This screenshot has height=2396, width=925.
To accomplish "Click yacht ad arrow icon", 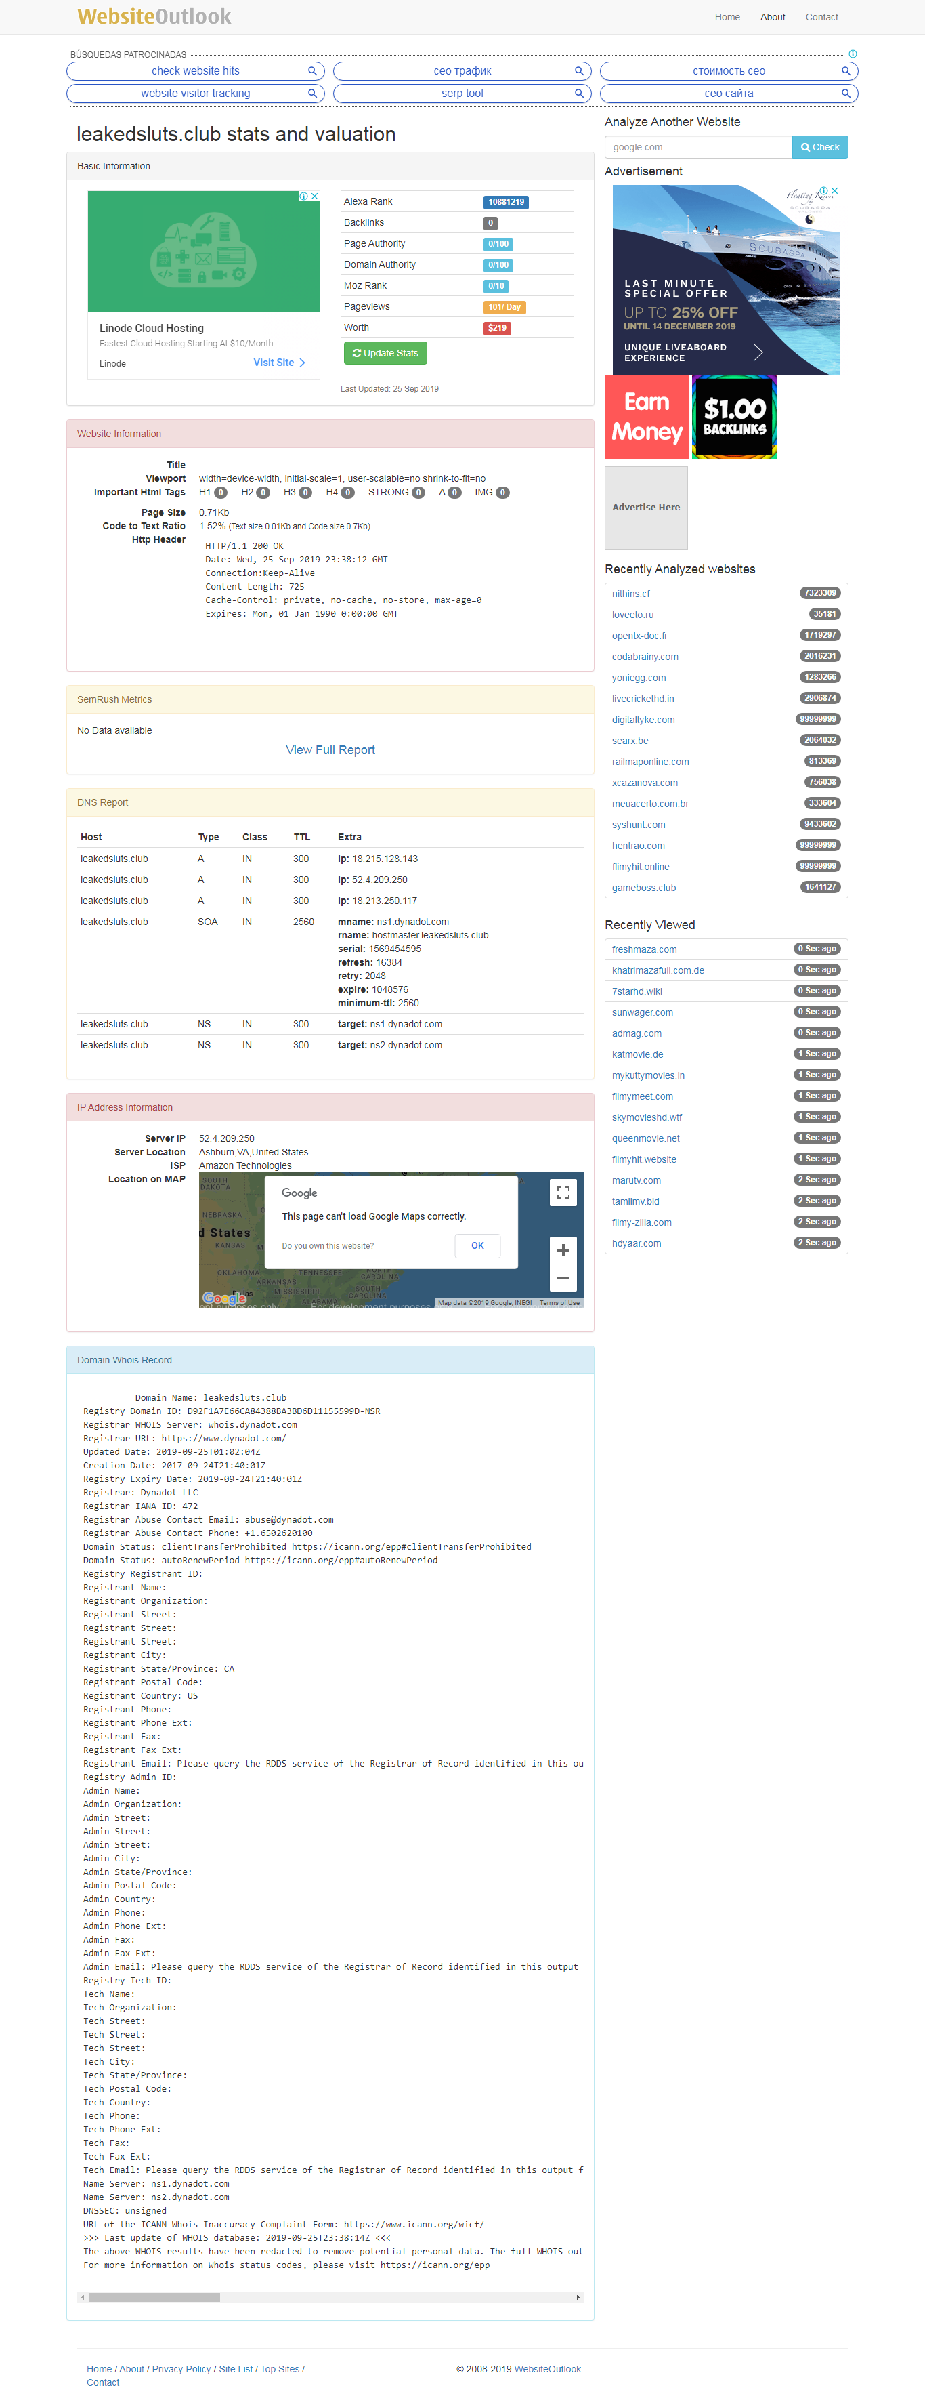I will tap(752, 352).
